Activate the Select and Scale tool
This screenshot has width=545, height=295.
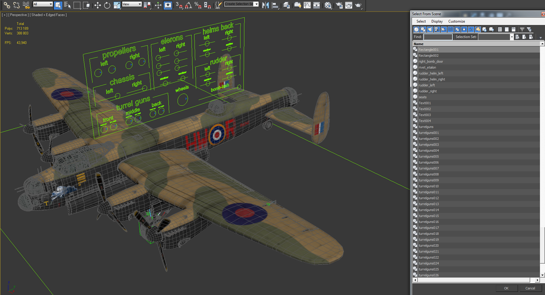[117, 5]
